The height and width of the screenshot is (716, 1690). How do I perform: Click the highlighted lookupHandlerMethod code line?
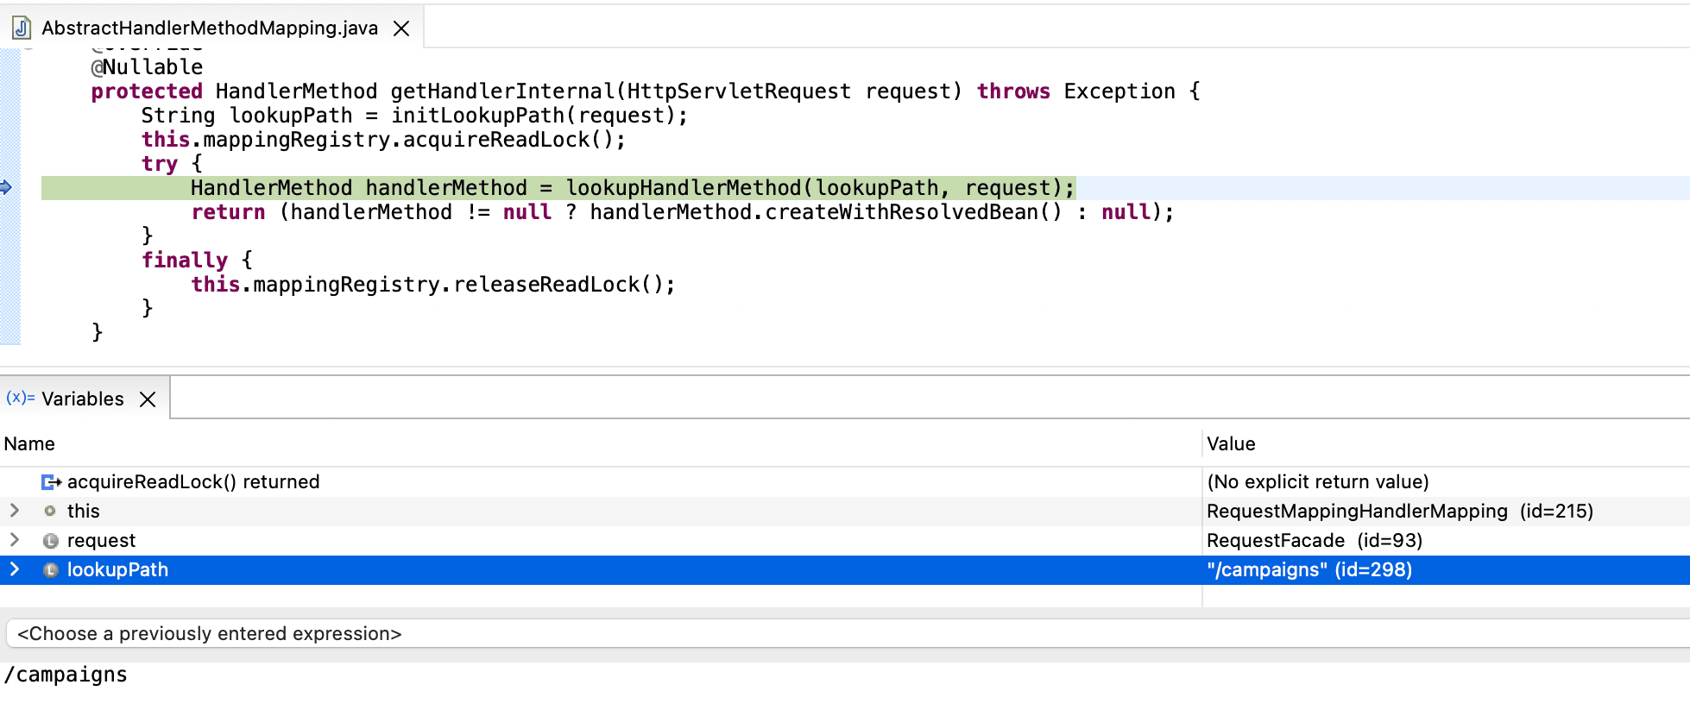tap(632, 188)
